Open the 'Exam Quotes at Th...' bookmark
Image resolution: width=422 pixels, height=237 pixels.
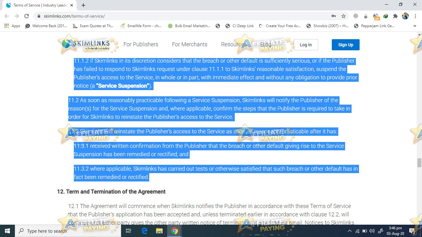[x=93, y=26]
